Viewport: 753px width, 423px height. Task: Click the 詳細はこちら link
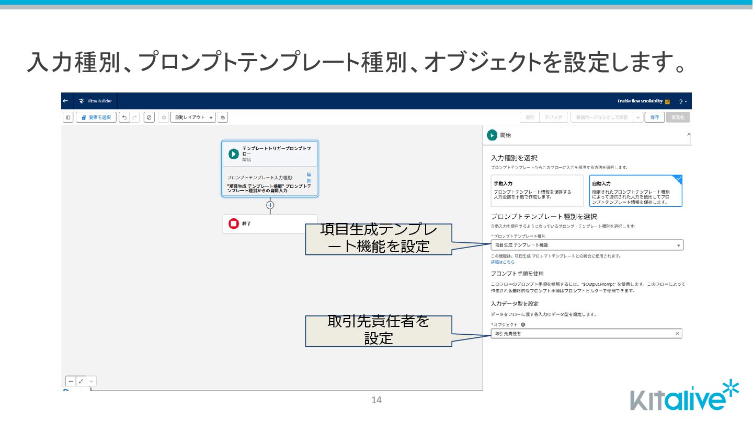point(503,262)
